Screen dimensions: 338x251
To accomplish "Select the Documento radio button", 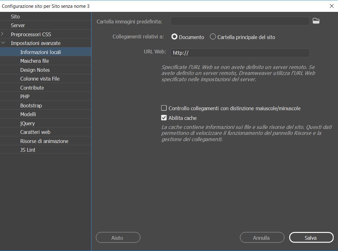I will (x=174, y=37).
